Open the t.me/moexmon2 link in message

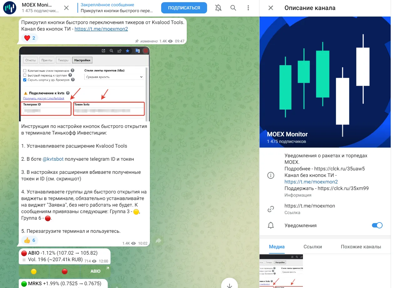(x=101, y=29)
